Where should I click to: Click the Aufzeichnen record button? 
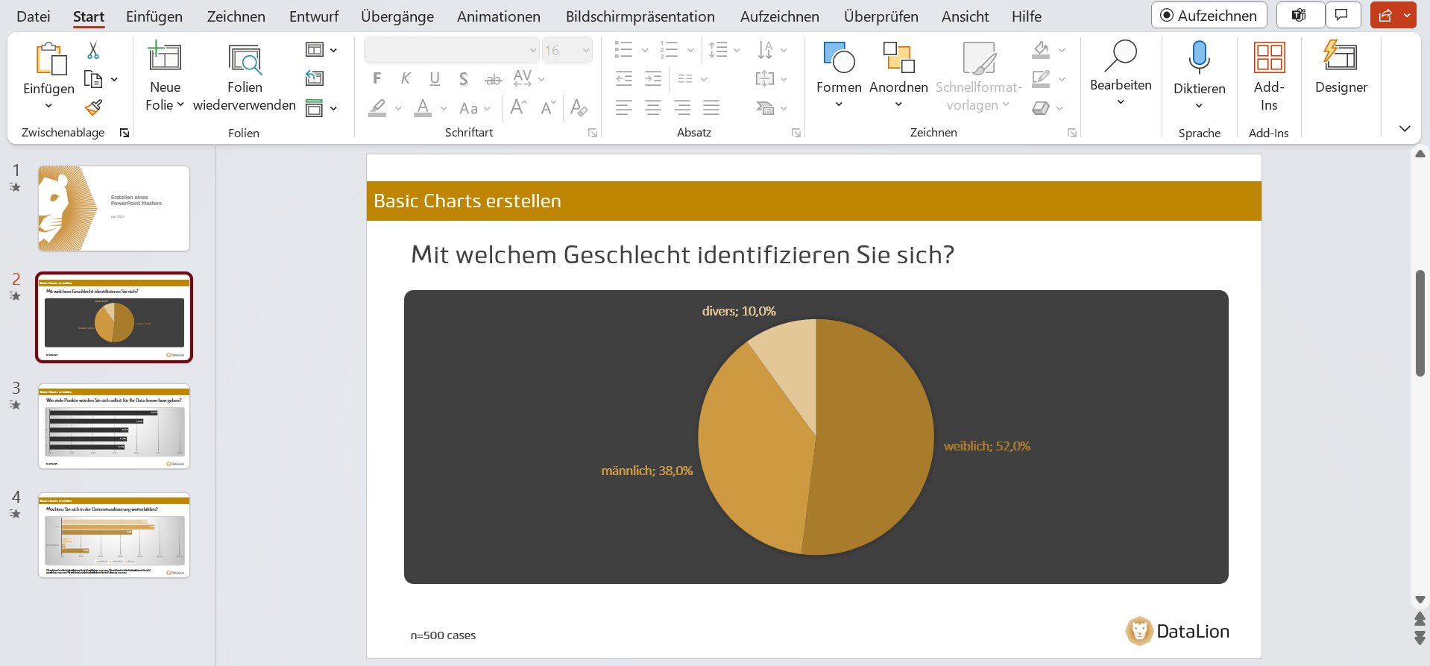click(x=1209, y=15)
